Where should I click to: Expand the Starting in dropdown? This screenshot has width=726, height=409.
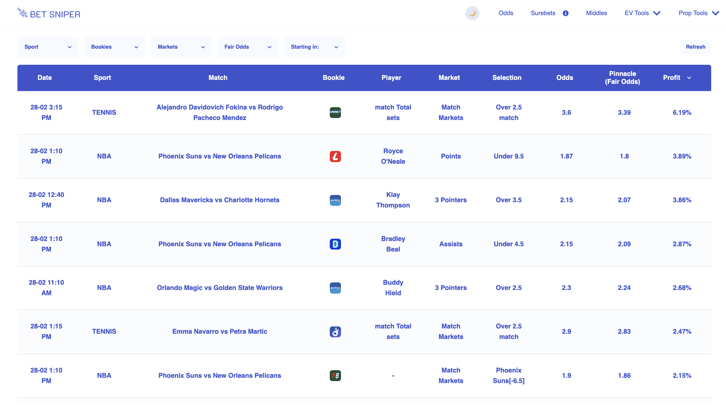click(315, 47)
